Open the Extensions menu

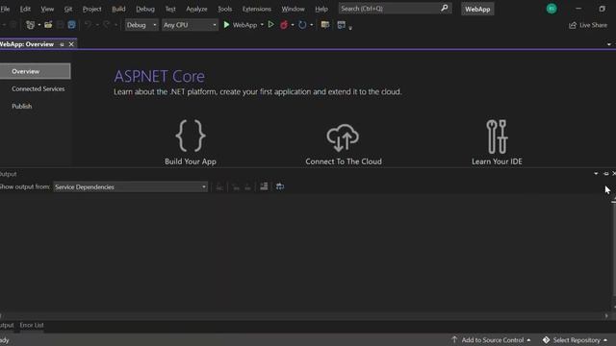[x=257, y=9]
